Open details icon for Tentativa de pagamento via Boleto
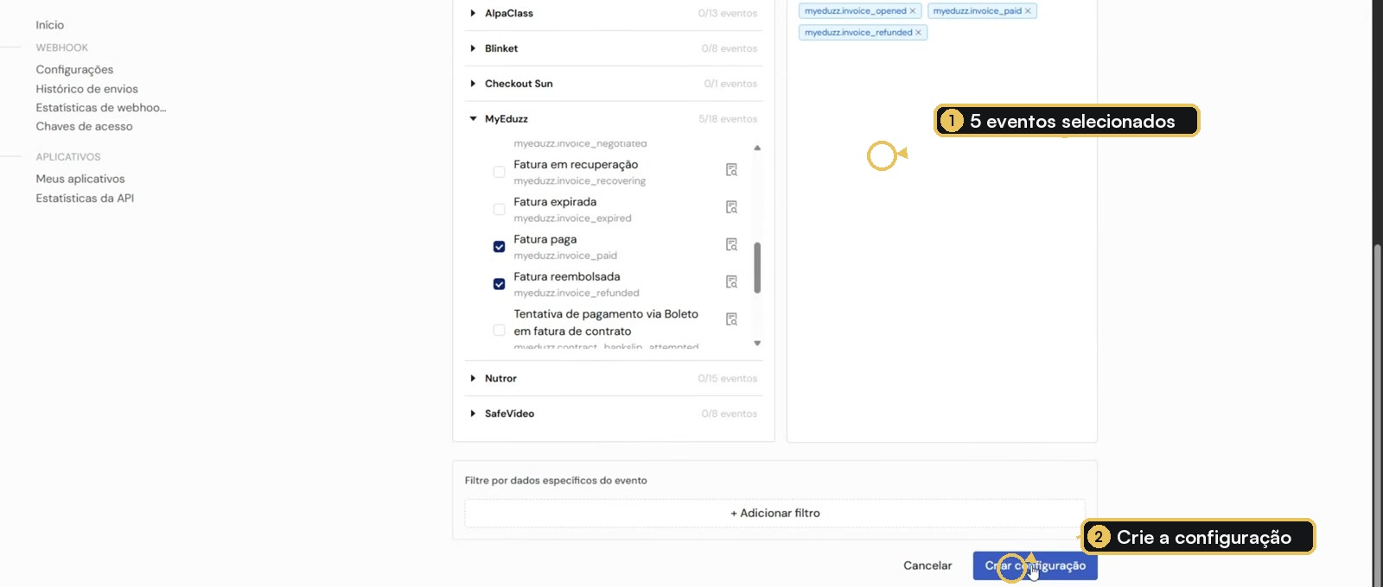Viewport: 1383px width, 587px height. (x=731, y=319)
